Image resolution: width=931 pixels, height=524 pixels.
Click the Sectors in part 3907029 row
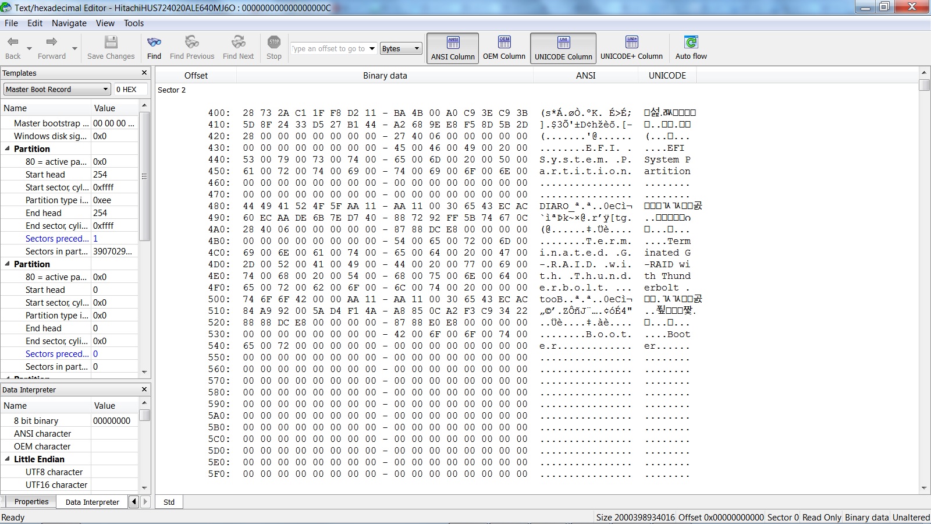69,252
